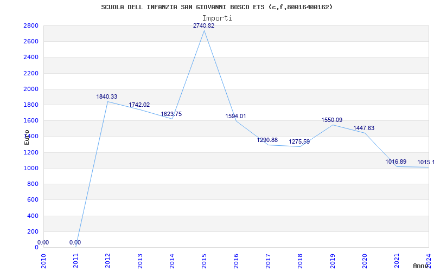Pick the data label 1623.75
This screenshot has width=434, height=271.
click(171, 114)
